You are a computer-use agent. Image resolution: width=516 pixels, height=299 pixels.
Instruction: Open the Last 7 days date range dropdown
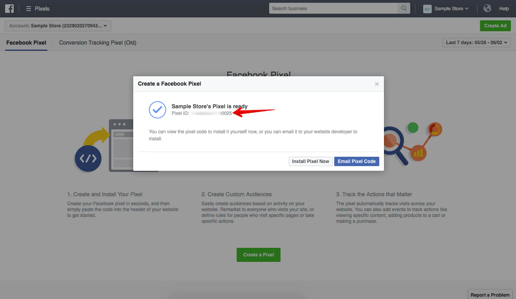point(476,42)
